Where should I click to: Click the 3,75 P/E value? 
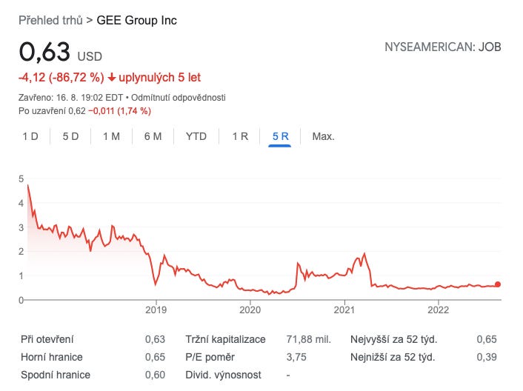[296, 357]
